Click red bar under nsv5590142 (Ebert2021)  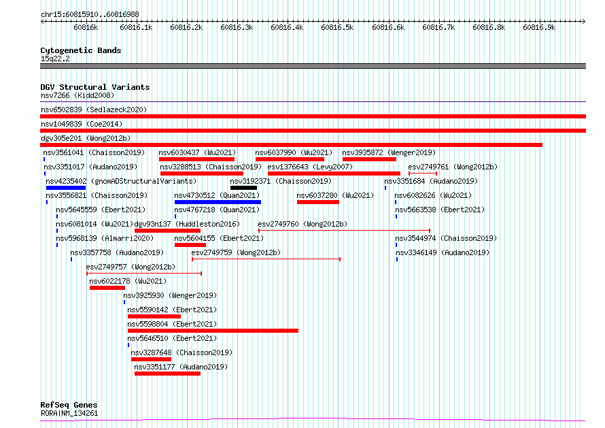154,316
